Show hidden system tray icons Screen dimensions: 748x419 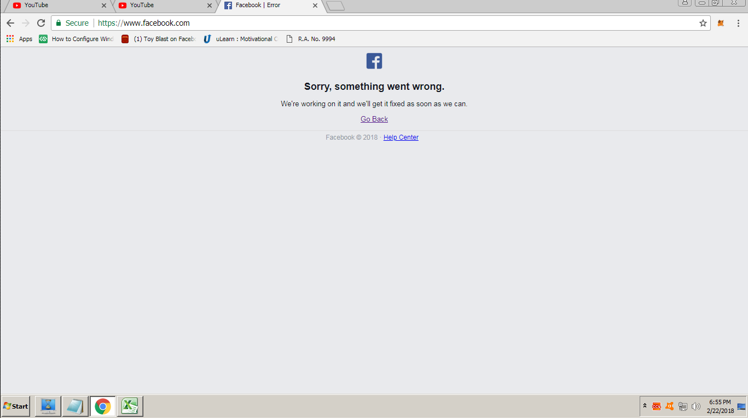[x=645, y=406]
